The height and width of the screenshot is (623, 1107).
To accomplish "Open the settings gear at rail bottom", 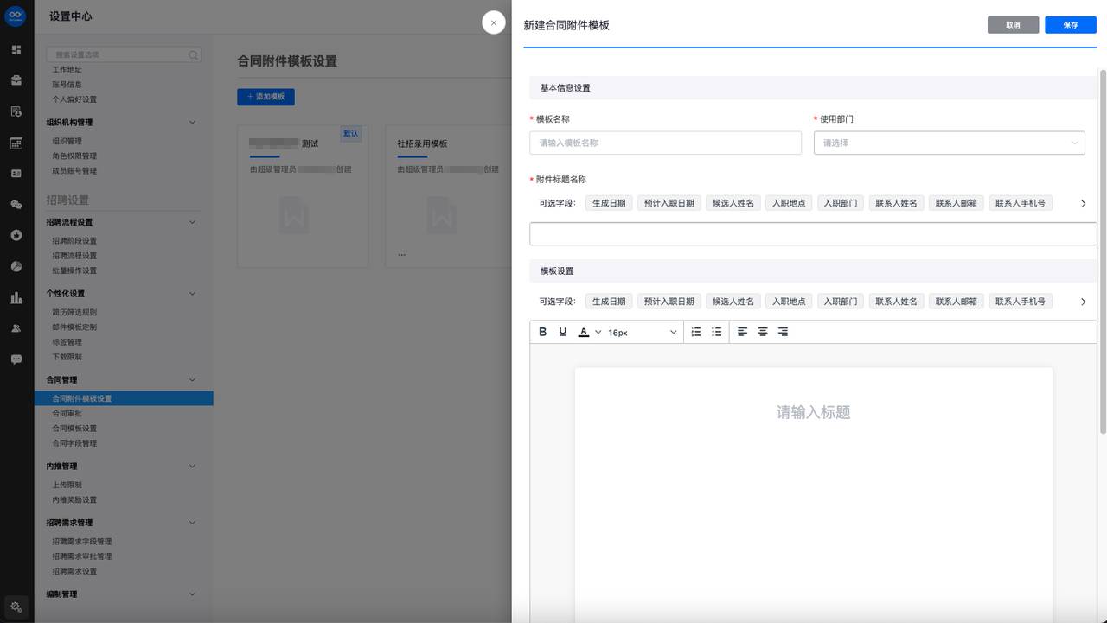I will (16, 607).
